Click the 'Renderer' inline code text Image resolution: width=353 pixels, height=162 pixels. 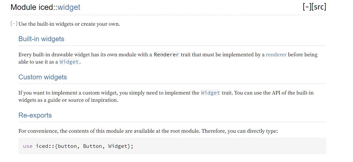tap(166, 55)
